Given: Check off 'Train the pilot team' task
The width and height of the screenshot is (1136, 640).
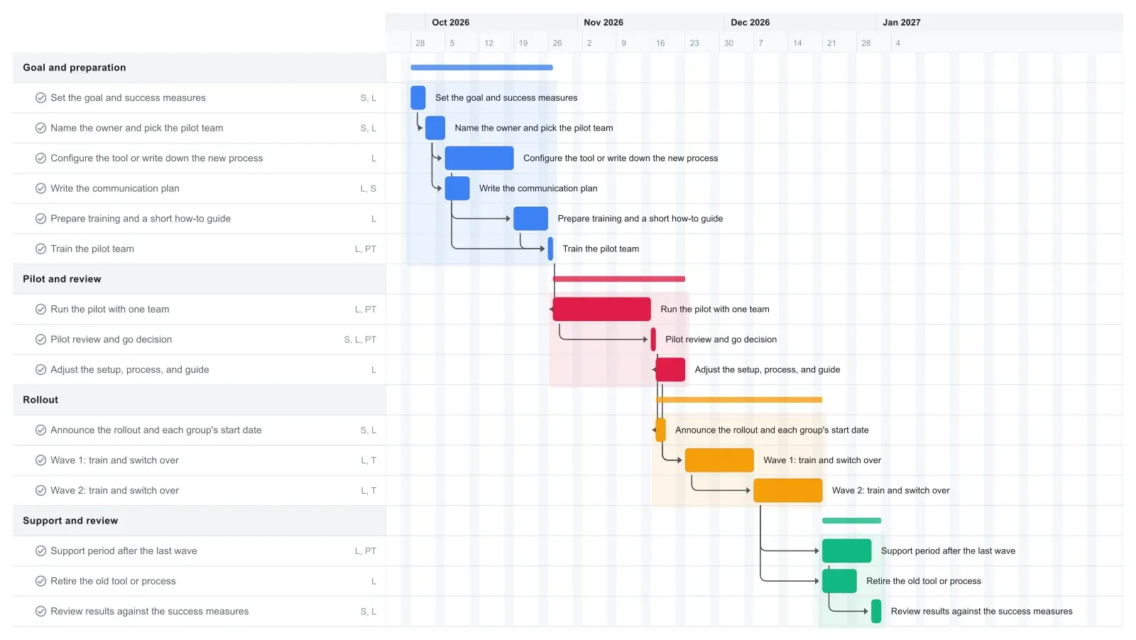Looking at the screenshot, I should click(41, 249).
